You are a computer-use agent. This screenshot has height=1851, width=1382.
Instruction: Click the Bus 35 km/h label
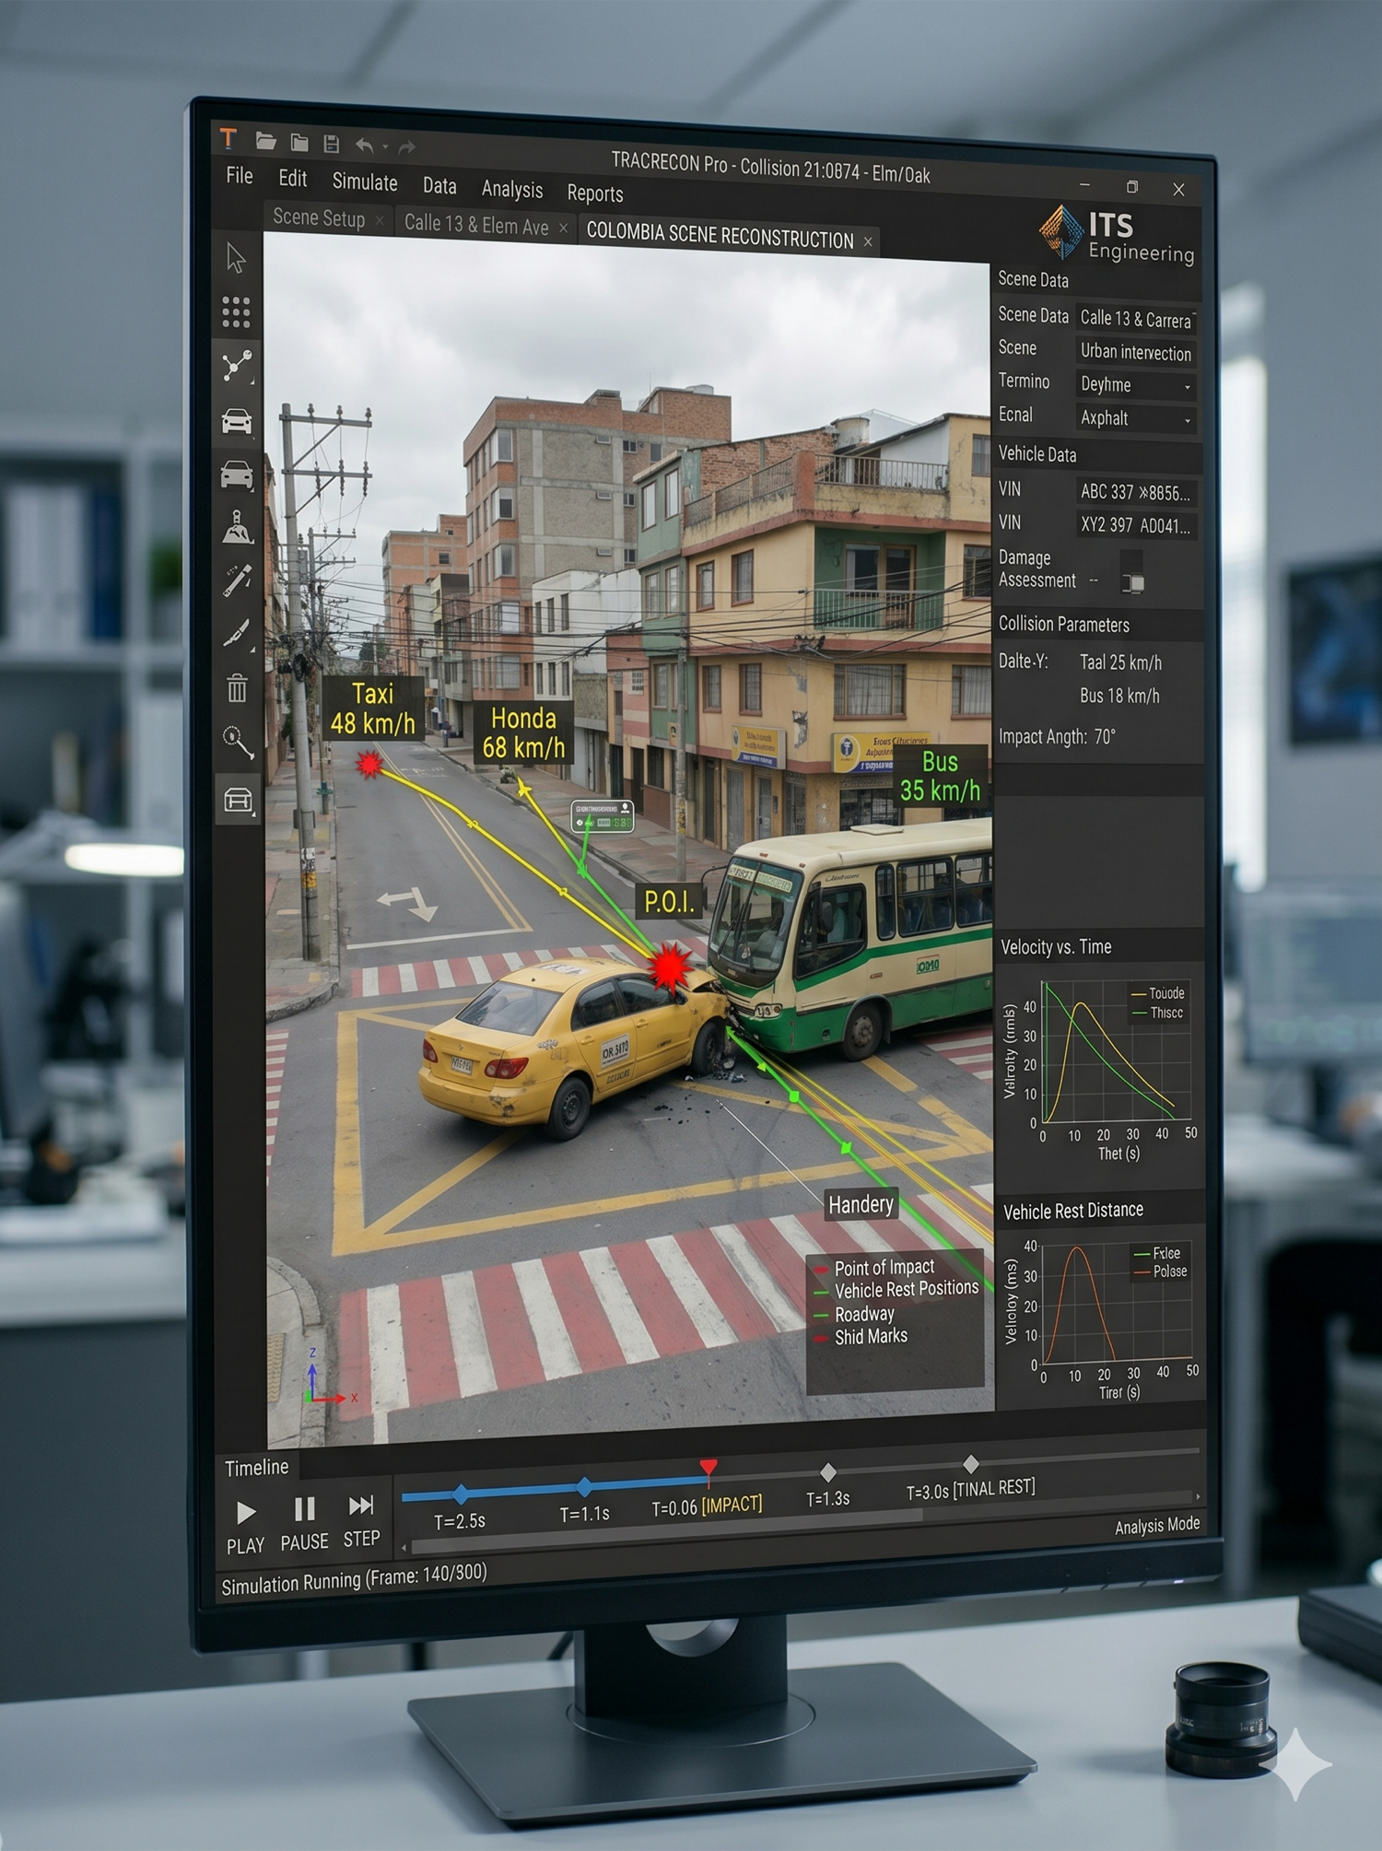(940, 777)
